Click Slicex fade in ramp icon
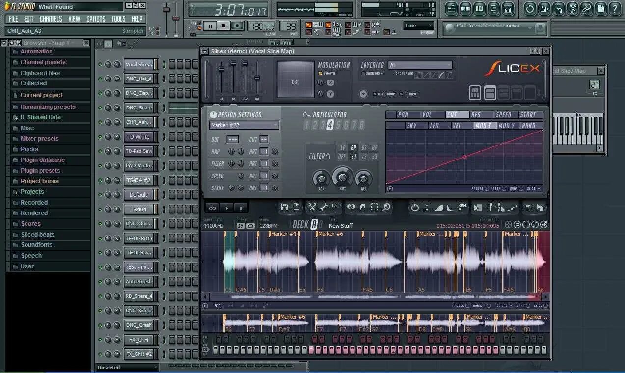The width and height of the screenshot is (625, 373). point(438,207)
